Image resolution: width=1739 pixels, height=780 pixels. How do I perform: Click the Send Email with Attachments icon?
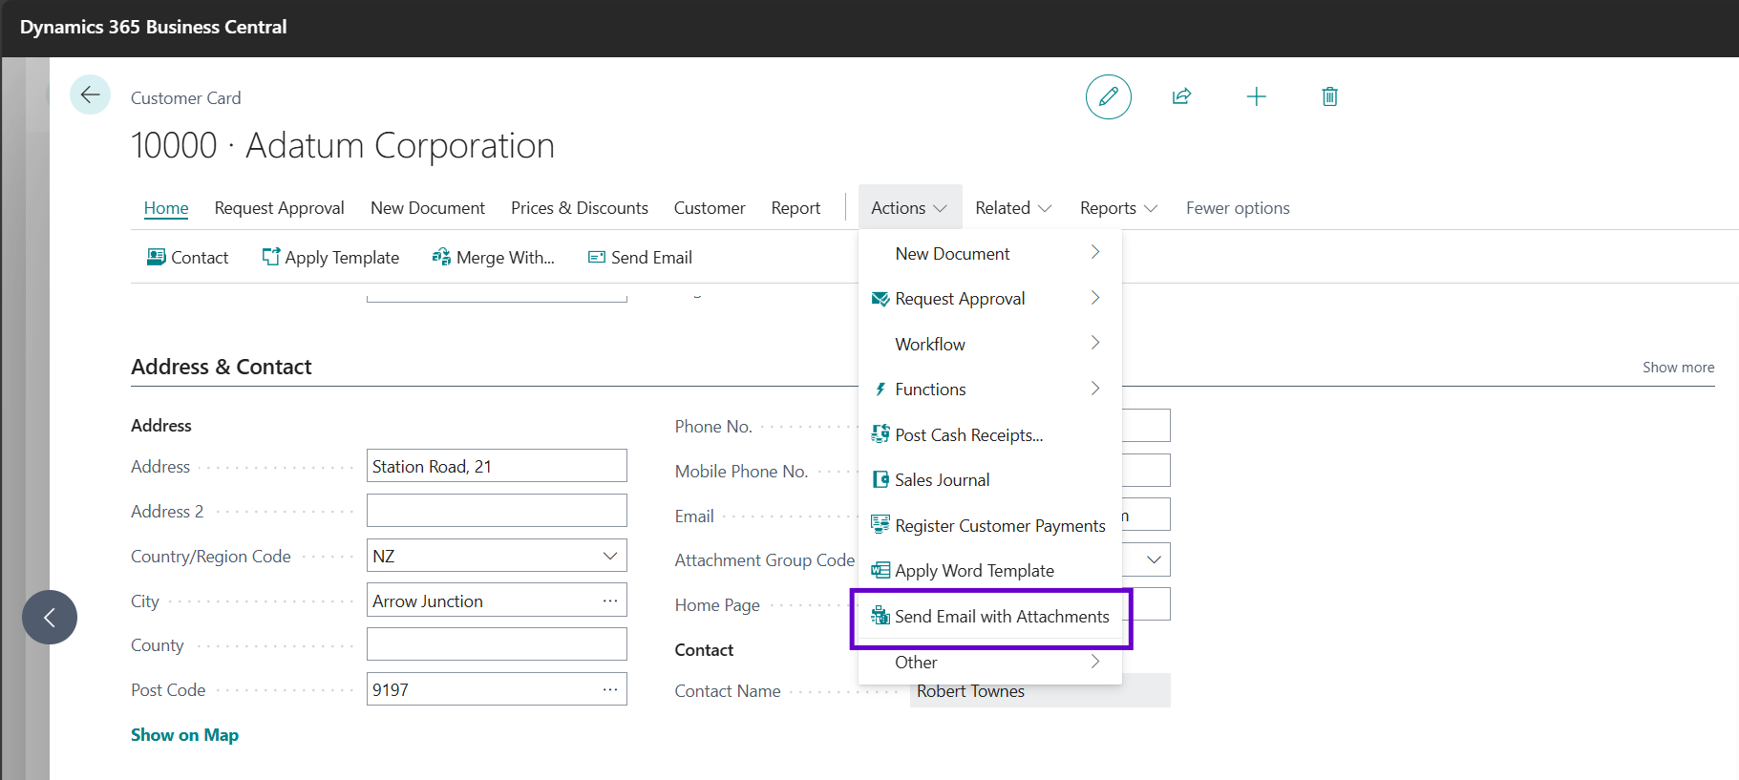(880, 616)
